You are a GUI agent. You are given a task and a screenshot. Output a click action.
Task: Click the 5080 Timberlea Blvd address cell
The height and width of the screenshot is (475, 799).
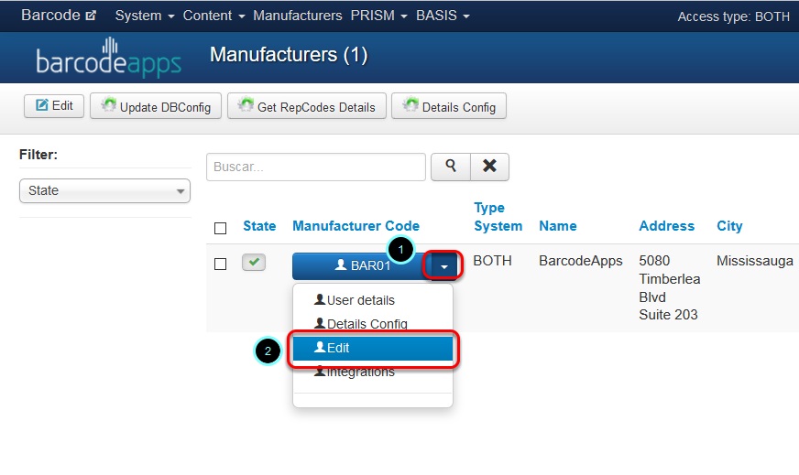pos(670,287)
